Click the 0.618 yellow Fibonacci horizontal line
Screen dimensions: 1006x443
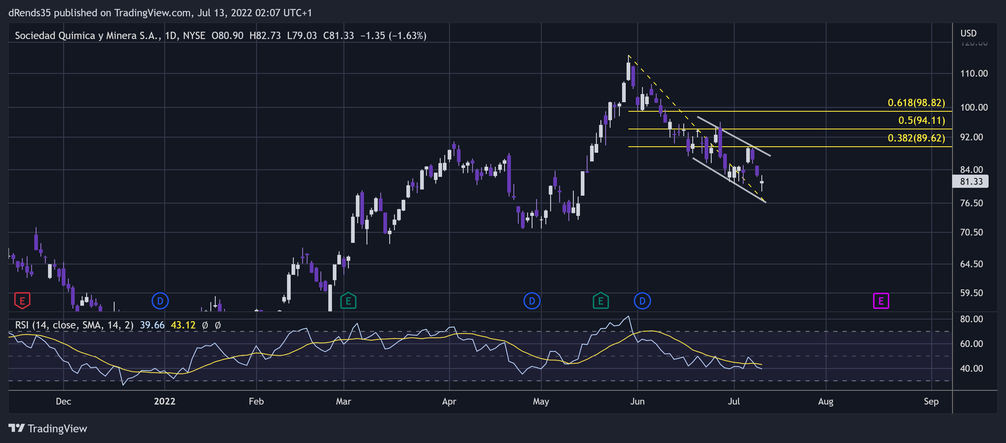pyautogui.click(x=790, y=111)
